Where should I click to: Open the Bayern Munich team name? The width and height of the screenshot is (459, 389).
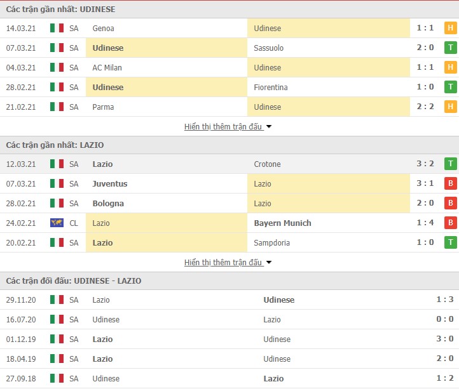point(282,223)
